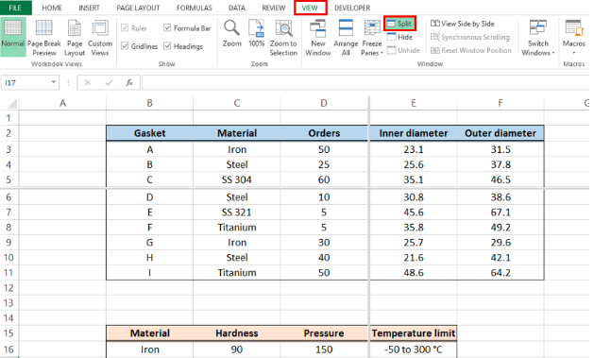Image resolution: width=594 pixels, height=358 pixels.
Task: Switch to Page Layout view
Action: (75, 37)
